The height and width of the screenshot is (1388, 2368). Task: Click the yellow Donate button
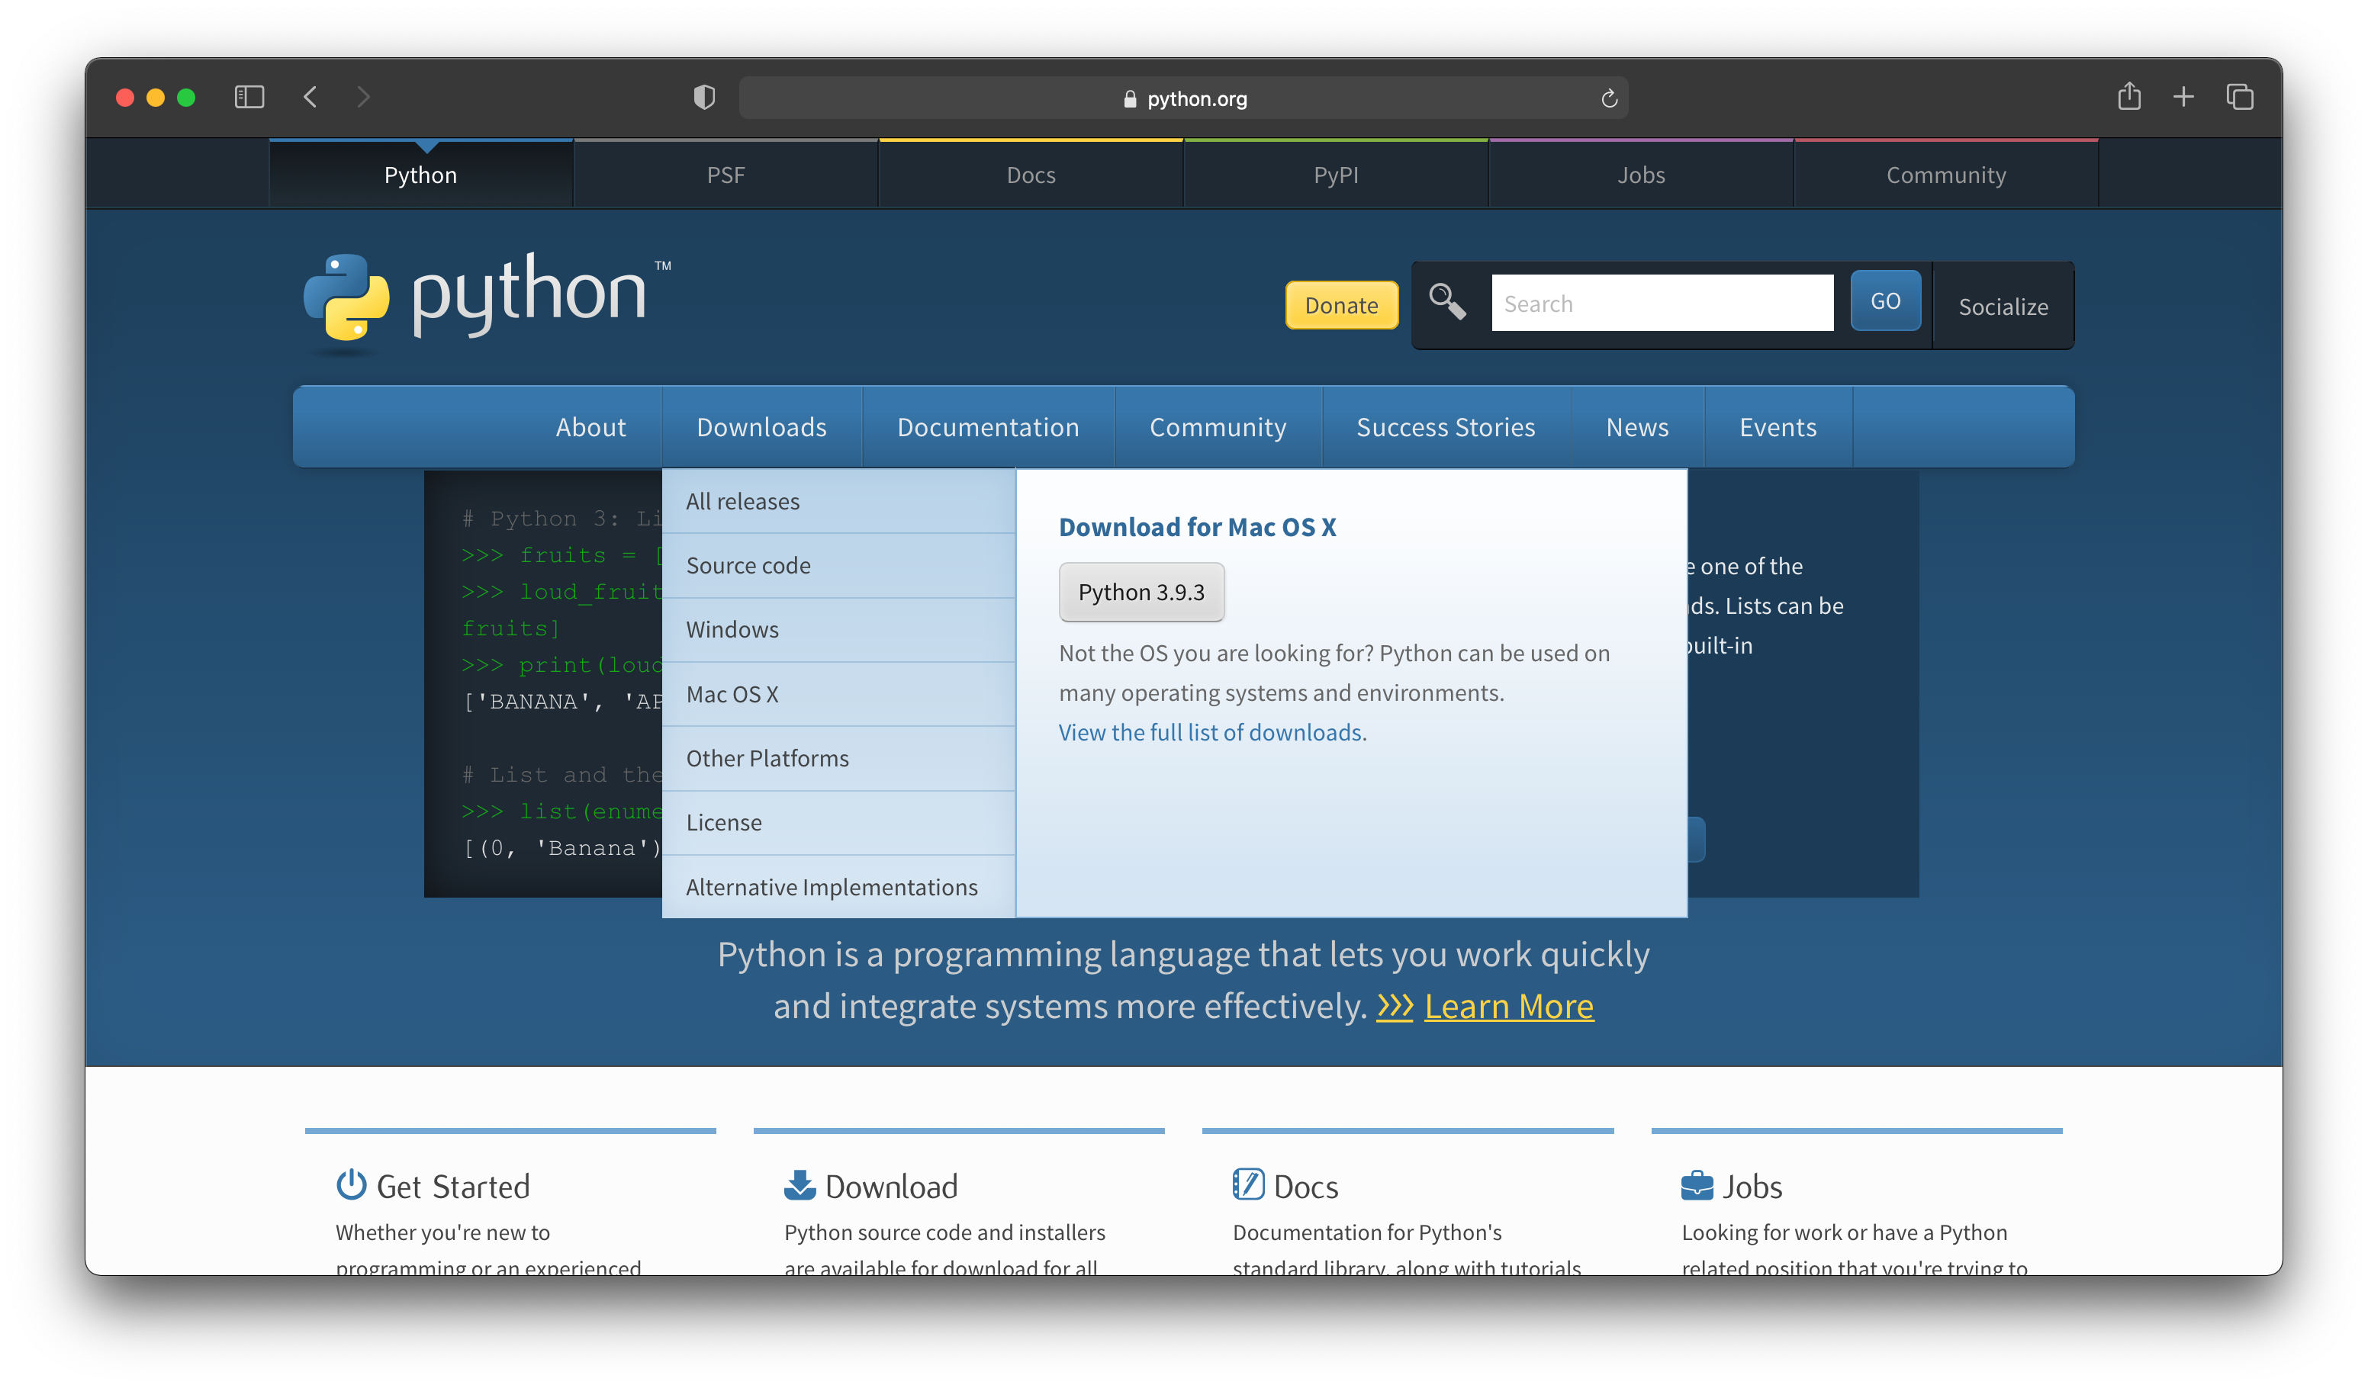click(x=1341, y=305)
